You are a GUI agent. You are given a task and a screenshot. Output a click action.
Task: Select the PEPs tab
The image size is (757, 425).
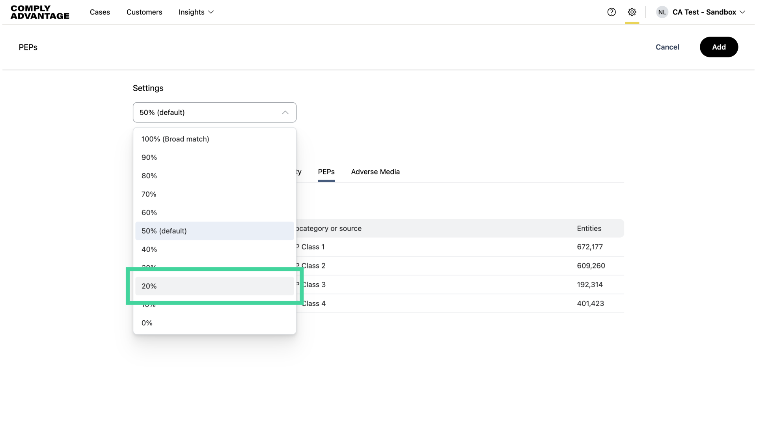[x=326, y=172]
